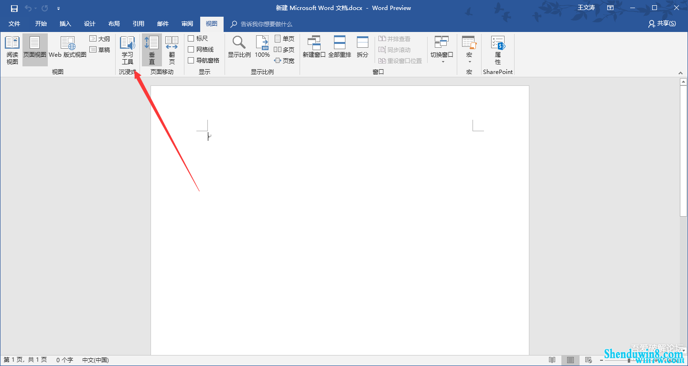
Task: Open Customize Quick Access Toolbar dropdown
Action: click(x=58, y=8)
